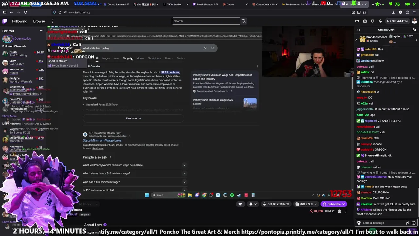Click Images tab in streamed Google results
Viewport: 419px width, 236px height.
point(106,58)
